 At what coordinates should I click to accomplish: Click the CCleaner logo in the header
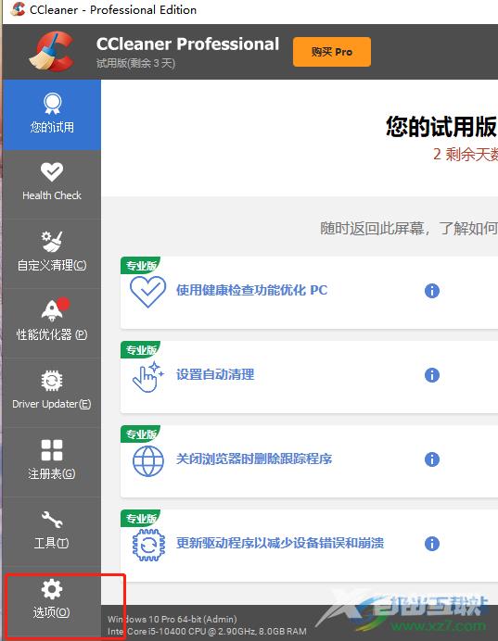52,52
